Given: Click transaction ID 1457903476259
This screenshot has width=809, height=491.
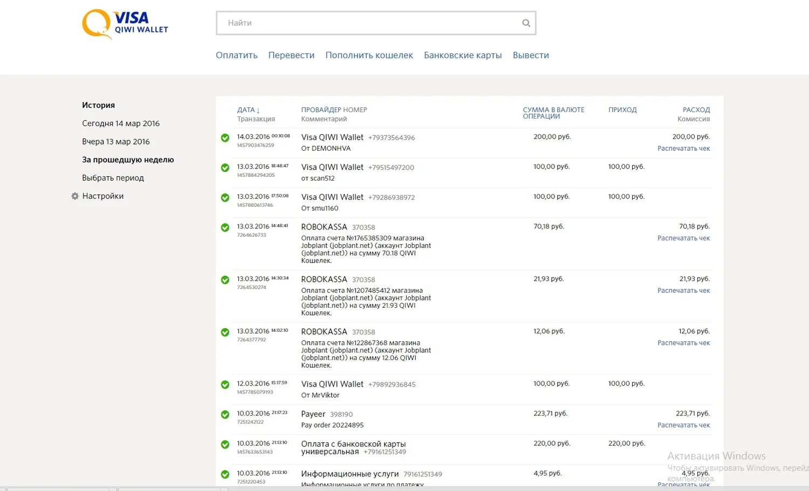Looking at the screenshot, I should pos(256,146).
